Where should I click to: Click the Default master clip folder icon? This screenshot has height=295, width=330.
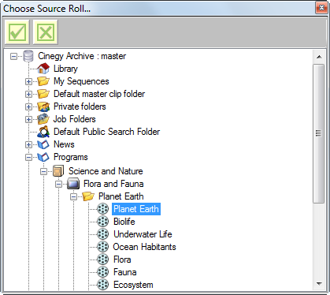(x=43, y=94)
